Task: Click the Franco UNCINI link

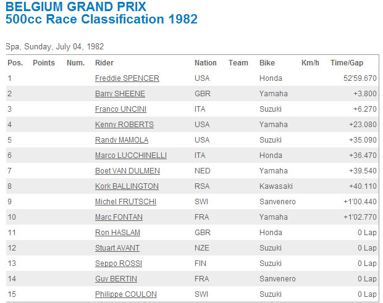Action: [120, 109]
